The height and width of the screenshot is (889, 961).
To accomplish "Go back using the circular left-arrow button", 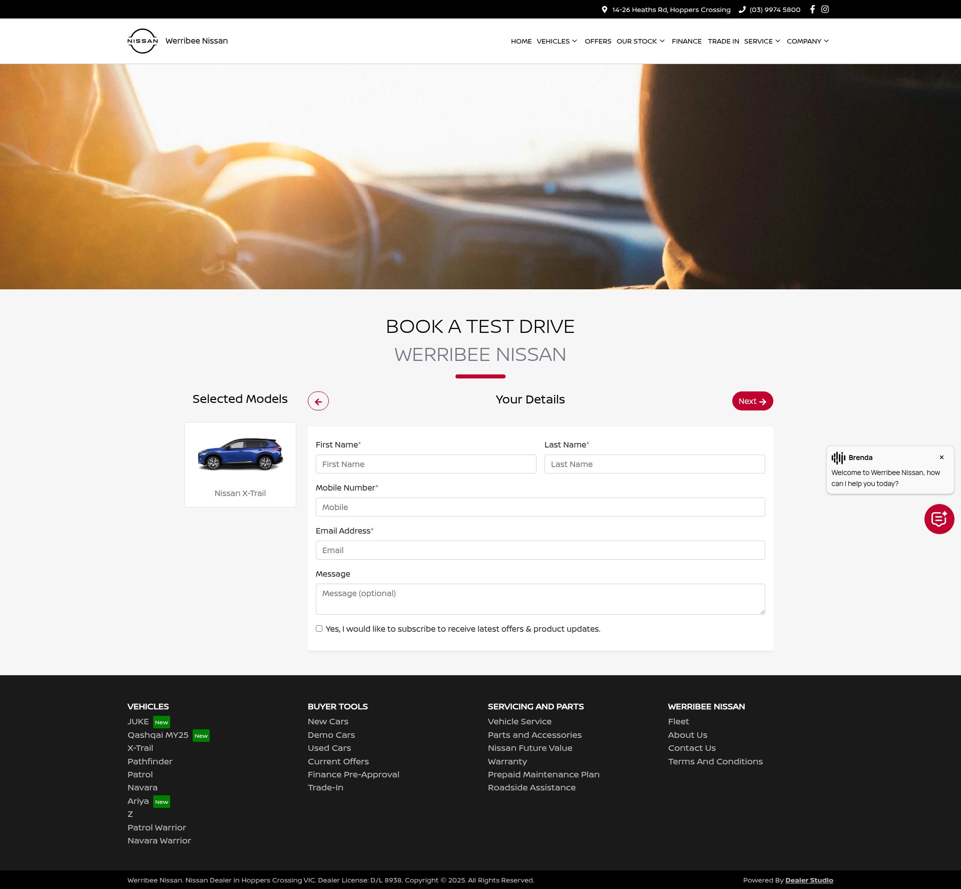I will (x=318, y=401).
